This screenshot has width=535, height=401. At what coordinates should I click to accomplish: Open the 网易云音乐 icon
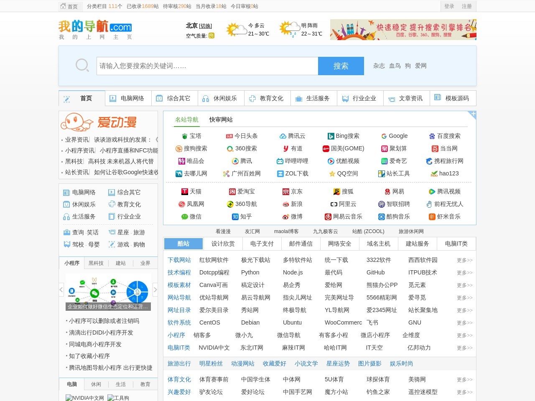328,217
